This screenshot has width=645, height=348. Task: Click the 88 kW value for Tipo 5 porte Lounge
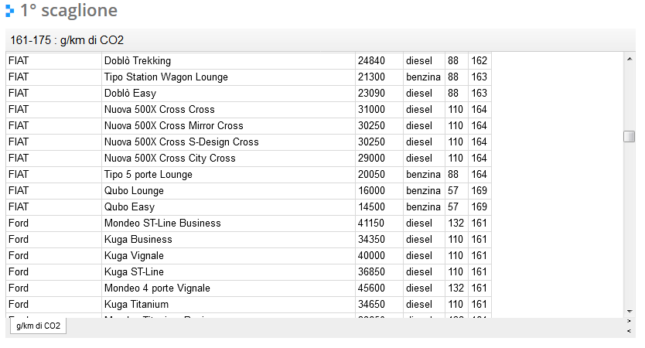point(456,175)
